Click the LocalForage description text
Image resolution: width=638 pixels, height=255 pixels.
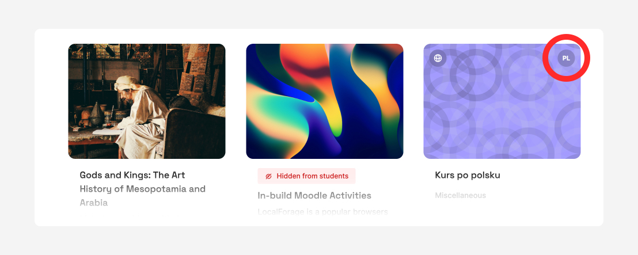(x=322, y=212)
